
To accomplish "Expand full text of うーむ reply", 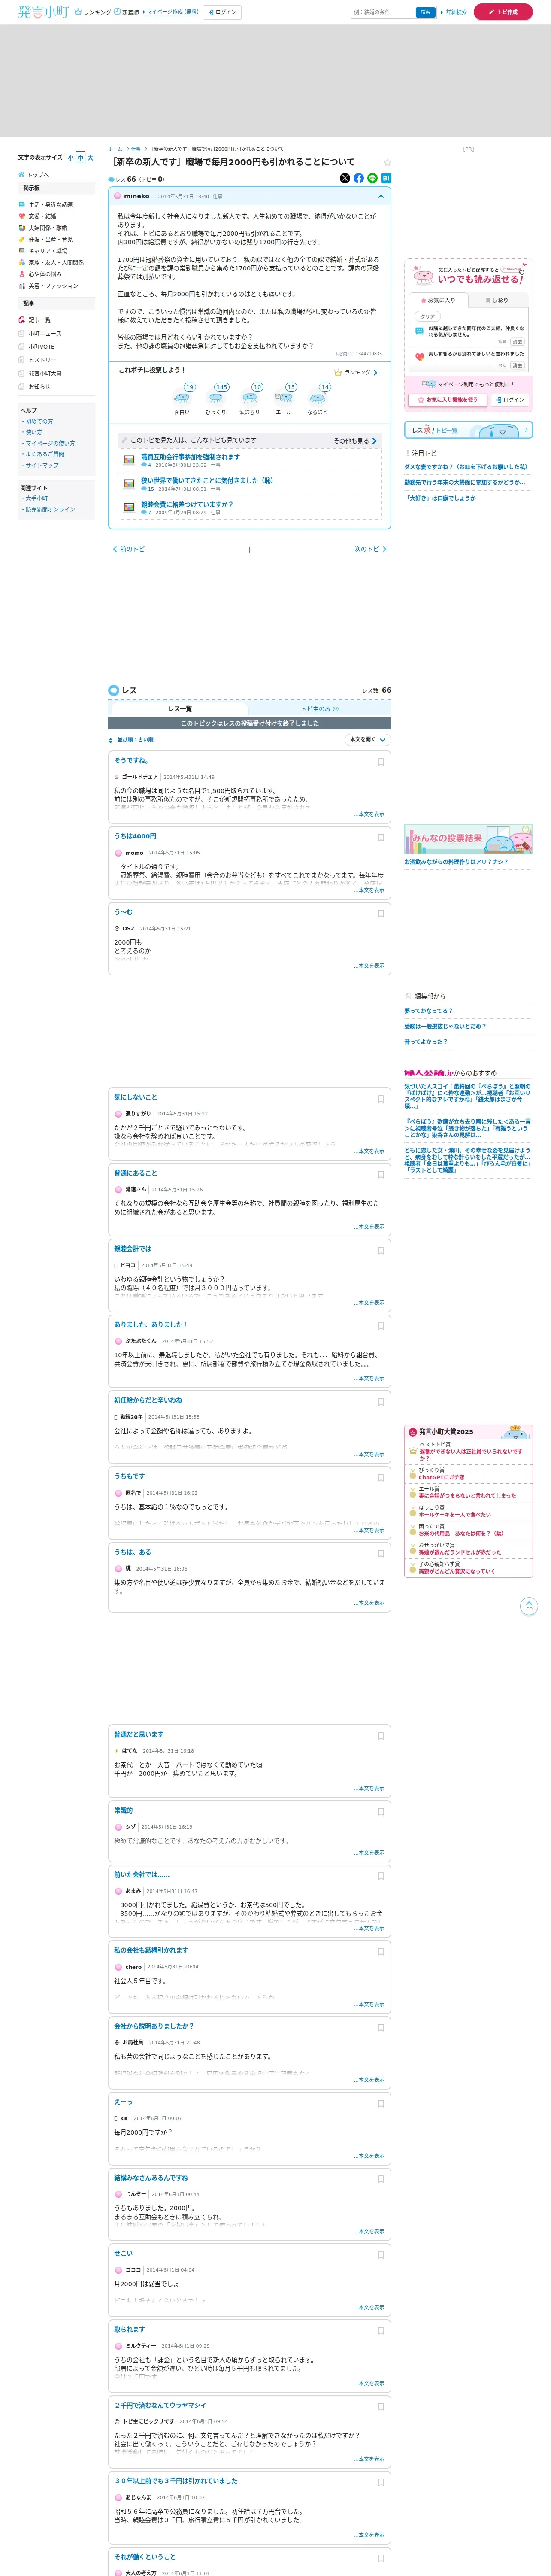I will point(369,966).
